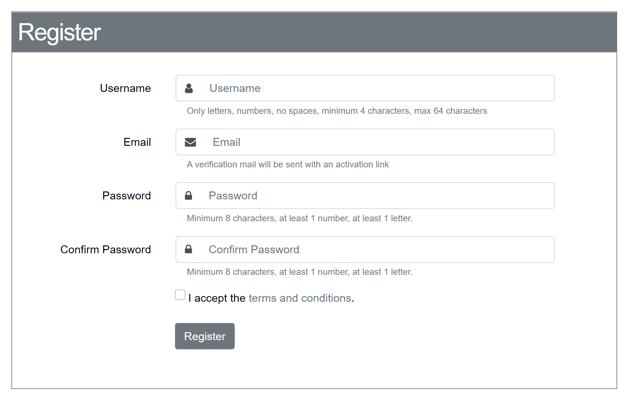Click into the Email input box
The width and height of the screenshot is (626, 394).
375,142
